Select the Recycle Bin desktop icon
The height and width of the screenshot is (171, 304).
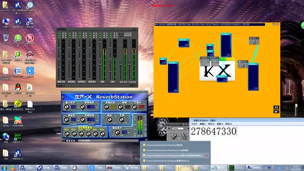coord(6,38)
